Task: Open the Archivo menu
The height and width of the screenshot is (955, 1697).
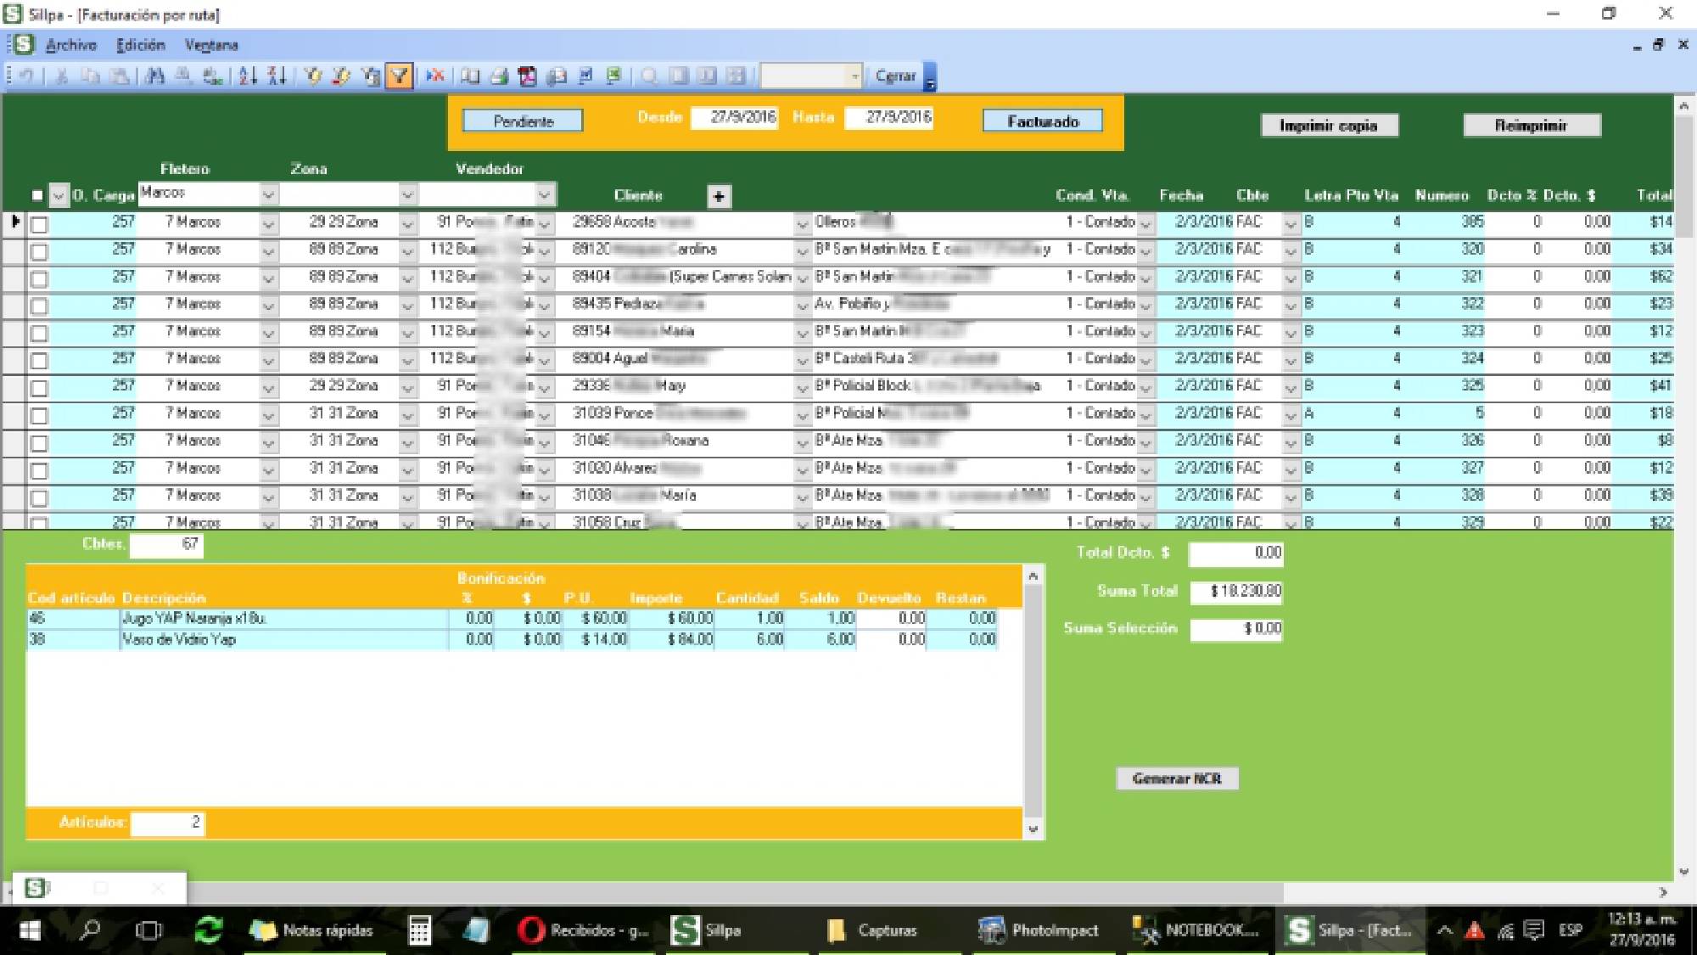Action: coord(70,45)
